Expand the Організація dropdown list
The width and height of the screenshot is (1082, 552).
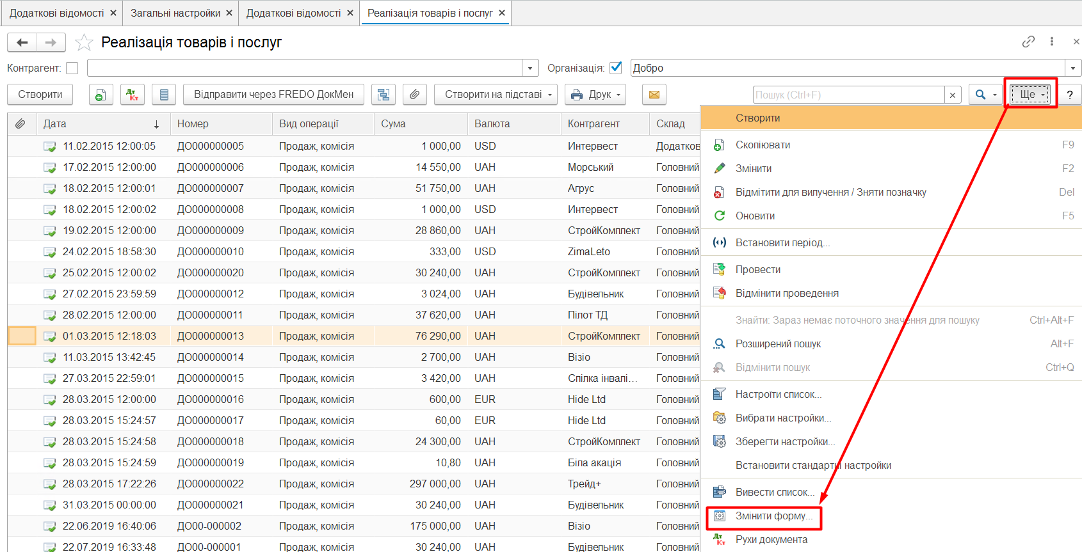click(x=1073, y=68)
